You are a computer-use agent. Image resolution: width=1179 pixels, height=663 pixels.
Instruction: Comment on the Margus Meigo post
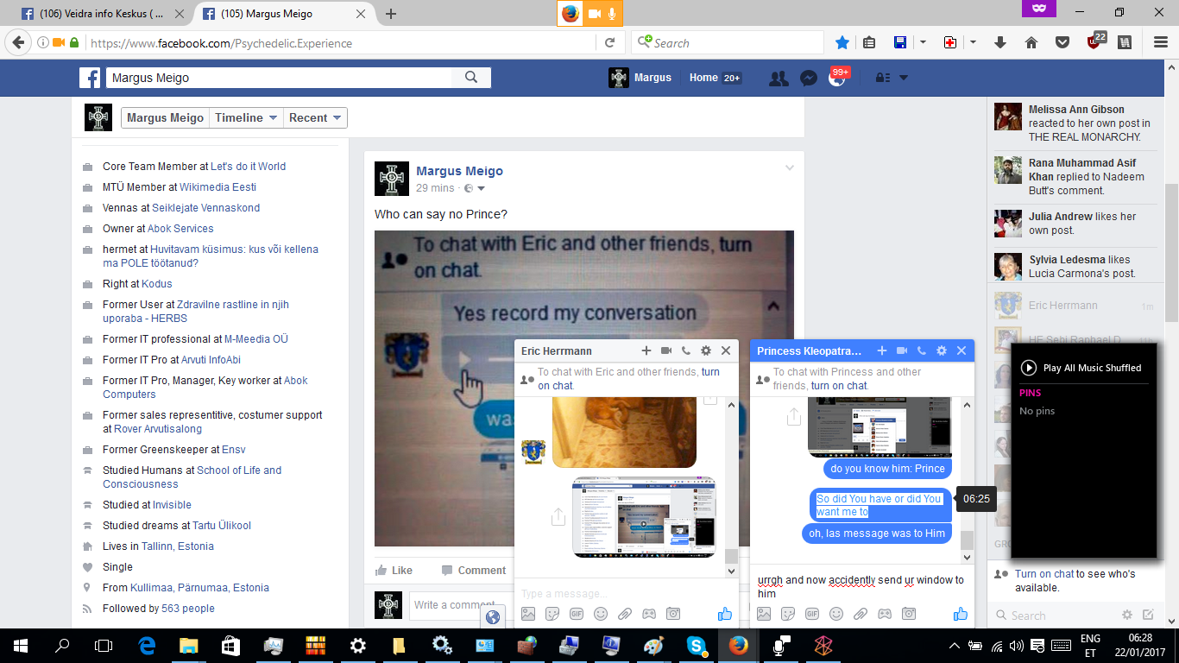pos(473,571)
